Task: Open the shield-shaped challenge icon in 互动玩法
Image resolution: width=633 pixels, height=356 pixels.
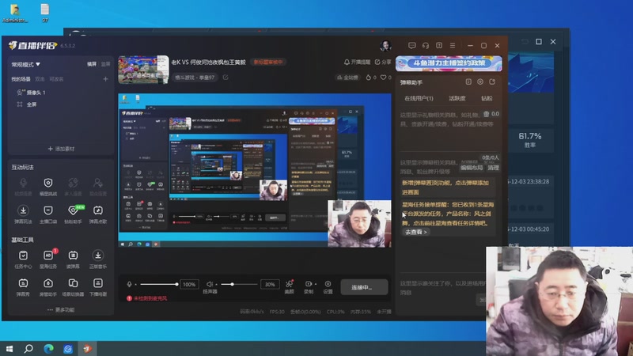Action: (x=48, y=183)
